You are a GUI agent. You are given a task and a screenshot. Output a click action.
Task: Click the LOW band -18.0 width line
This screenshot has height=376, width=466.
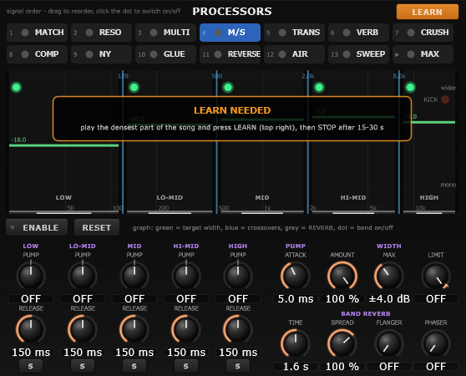click(64, 145)
